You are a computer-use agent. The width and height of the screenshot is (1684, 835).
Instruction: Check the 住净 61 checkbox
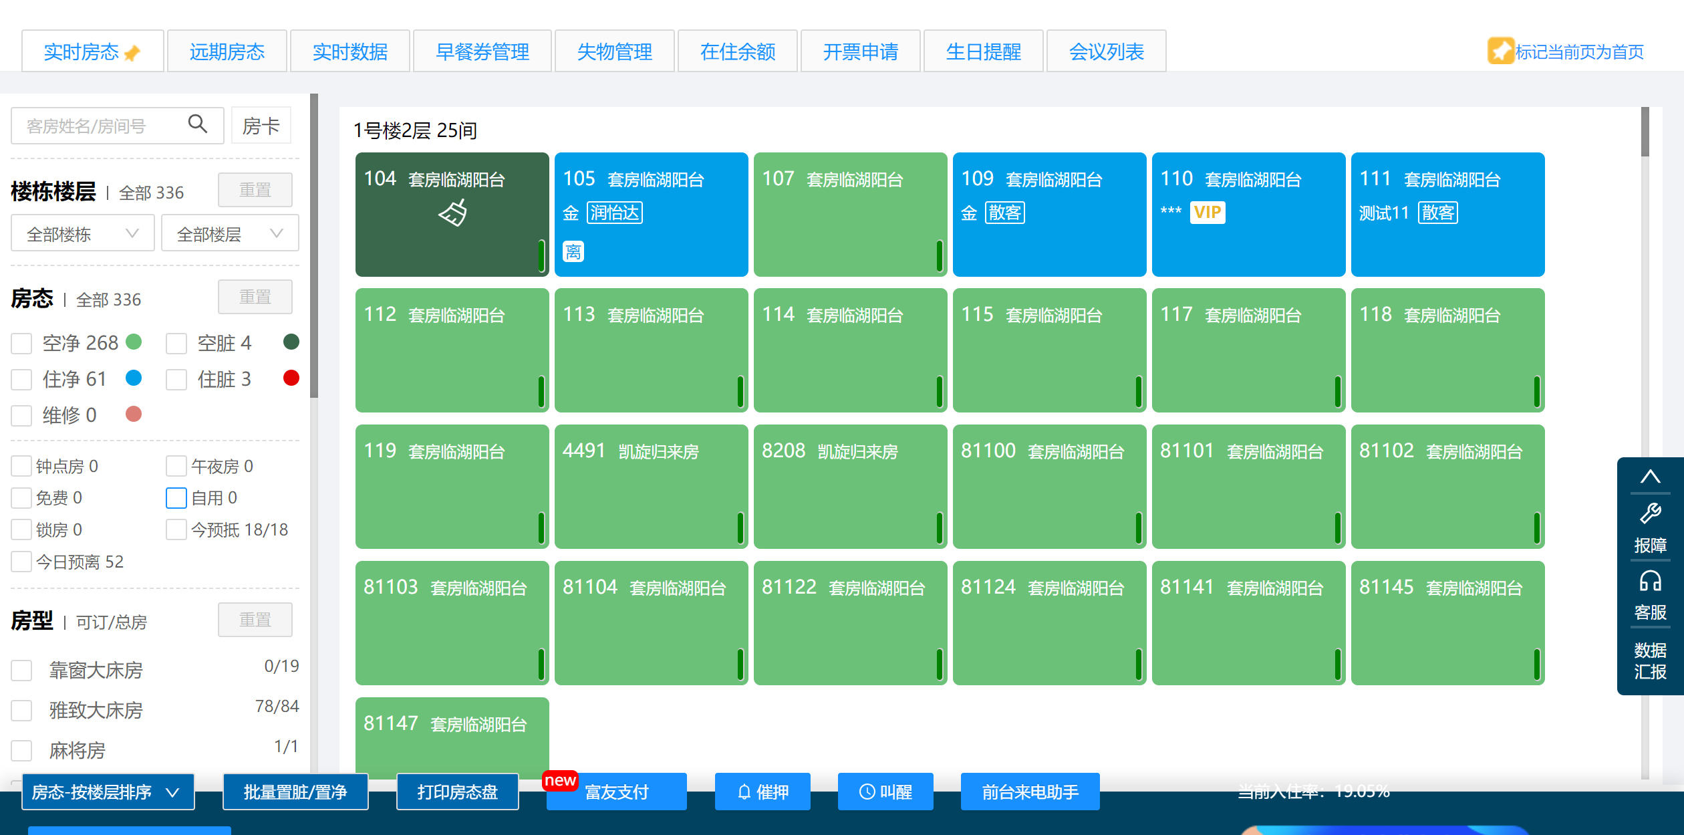(21, 380)
